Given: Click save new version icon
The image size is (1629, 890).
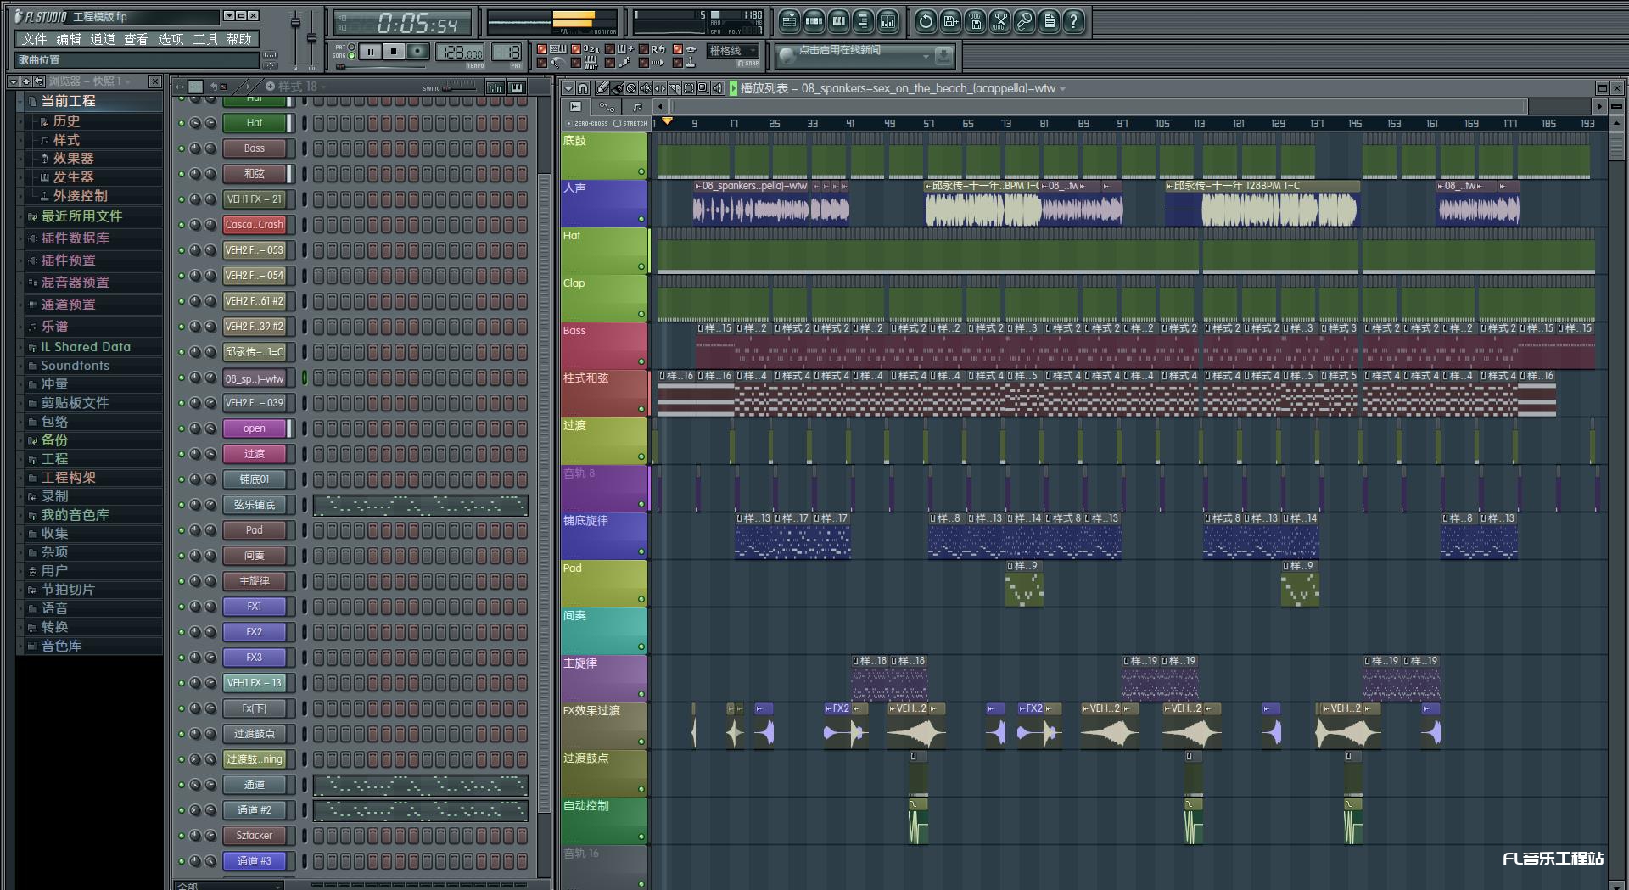Looking at the screenshot, I should pyautogui.click(x=950, y=21).
